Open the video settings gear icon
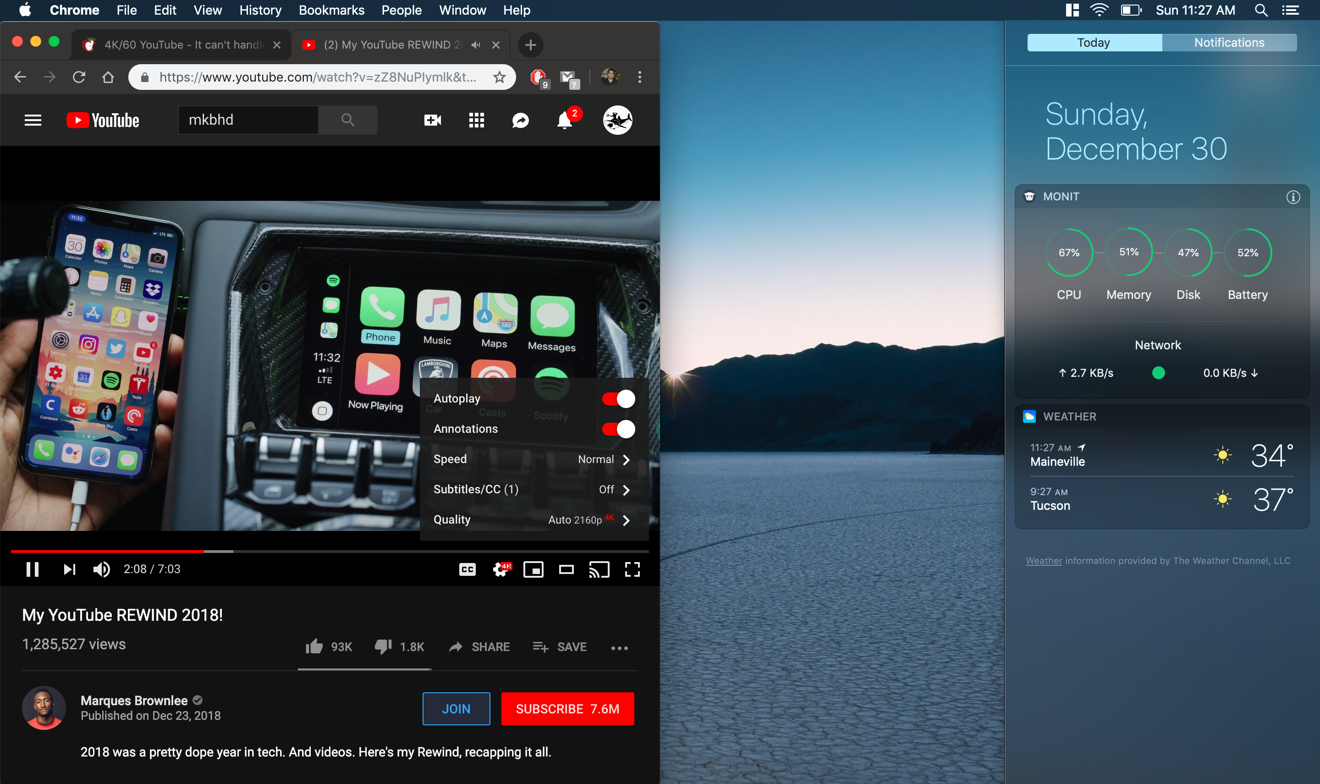This screenshot has width=1320, height=784. coord(500,569)
